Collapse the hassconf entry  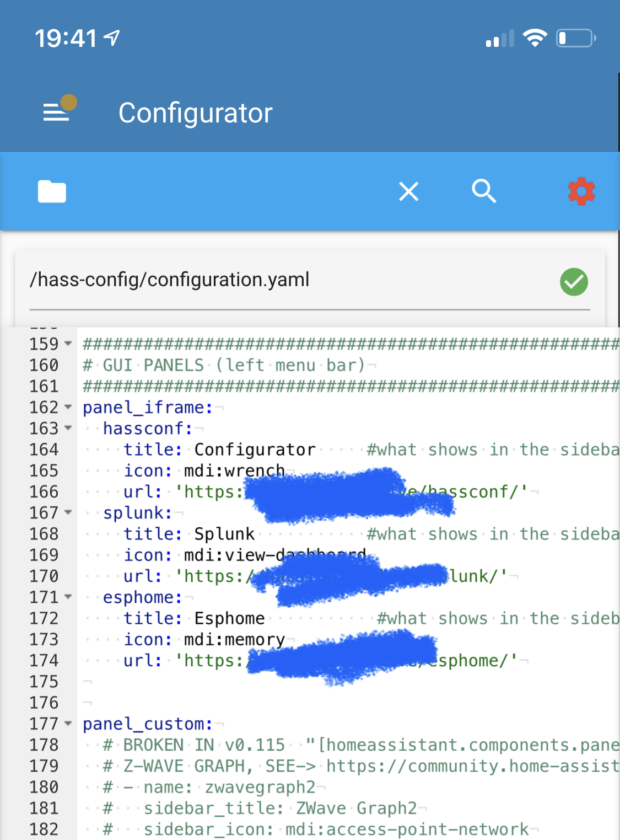click(x=67, y=428)
